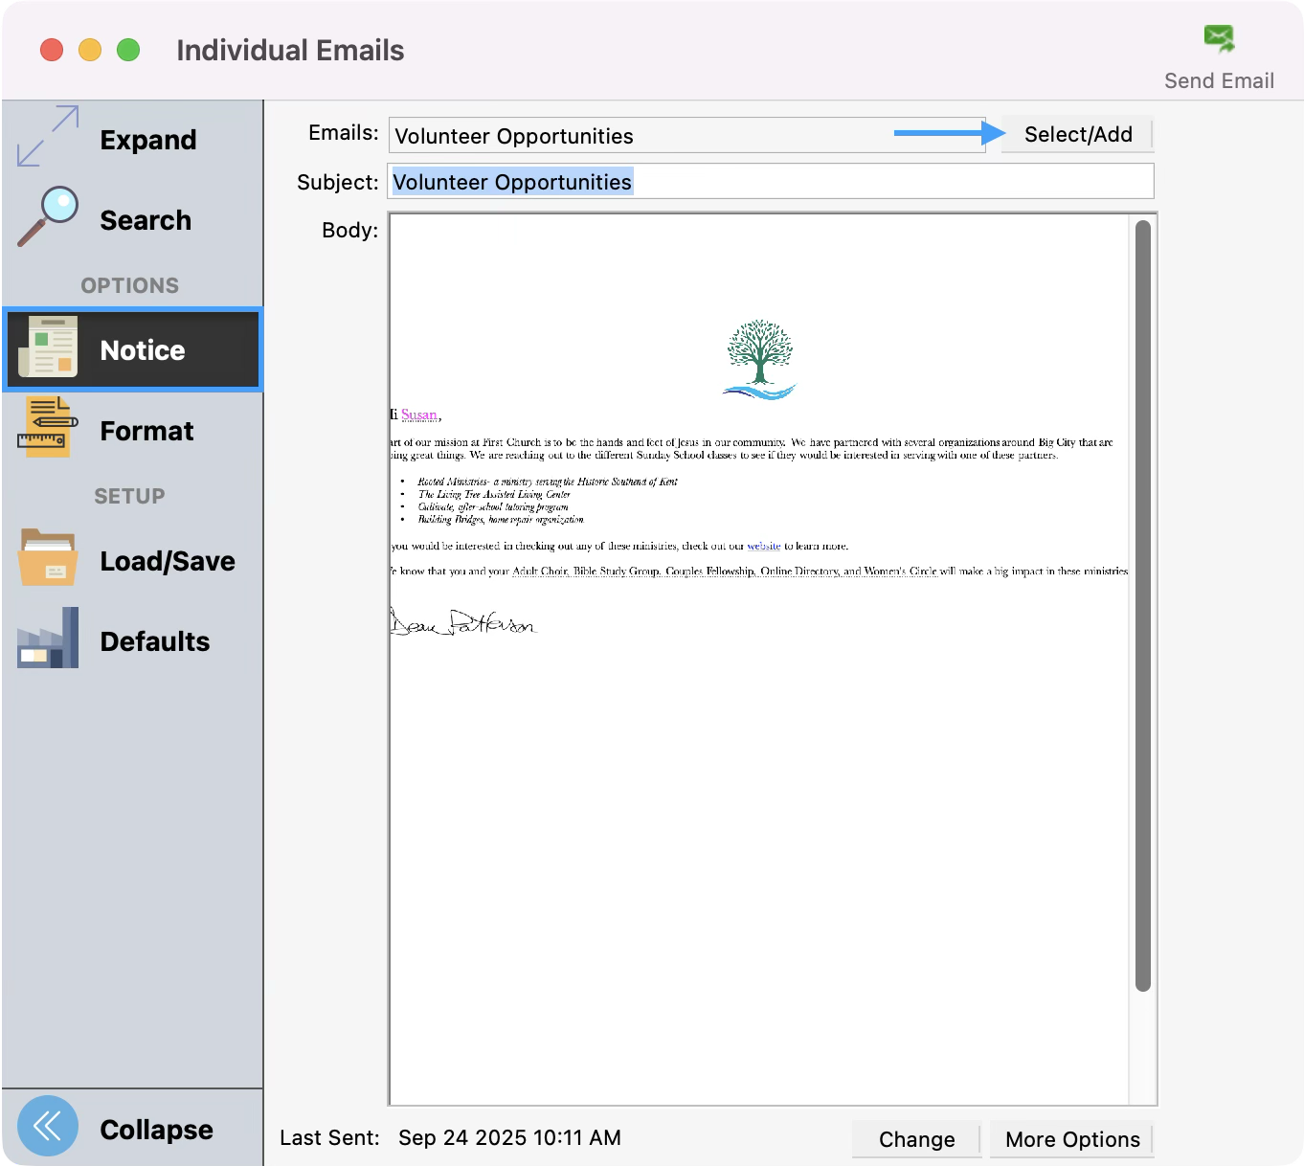This screenshot has height=1166, width=1304.
Task: Click the green maximize window button
Action: 128,50
